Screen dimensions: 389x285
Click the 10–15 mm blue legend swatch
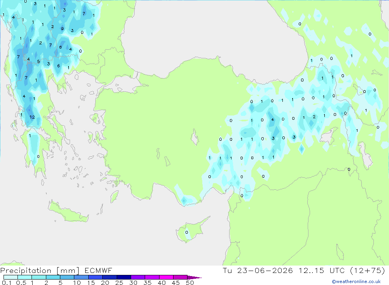[x=81, y=277]
